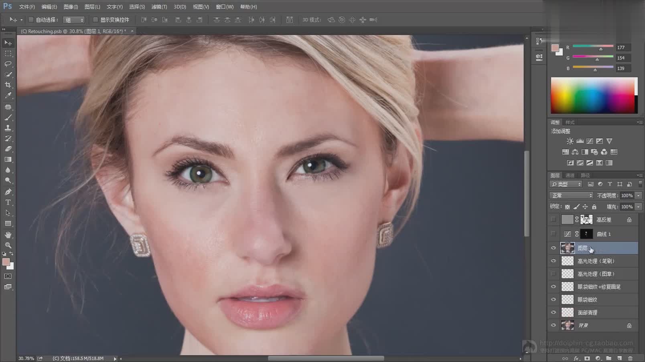
Task: Open the status bar info arrow
Action: [x=115, y=358]
